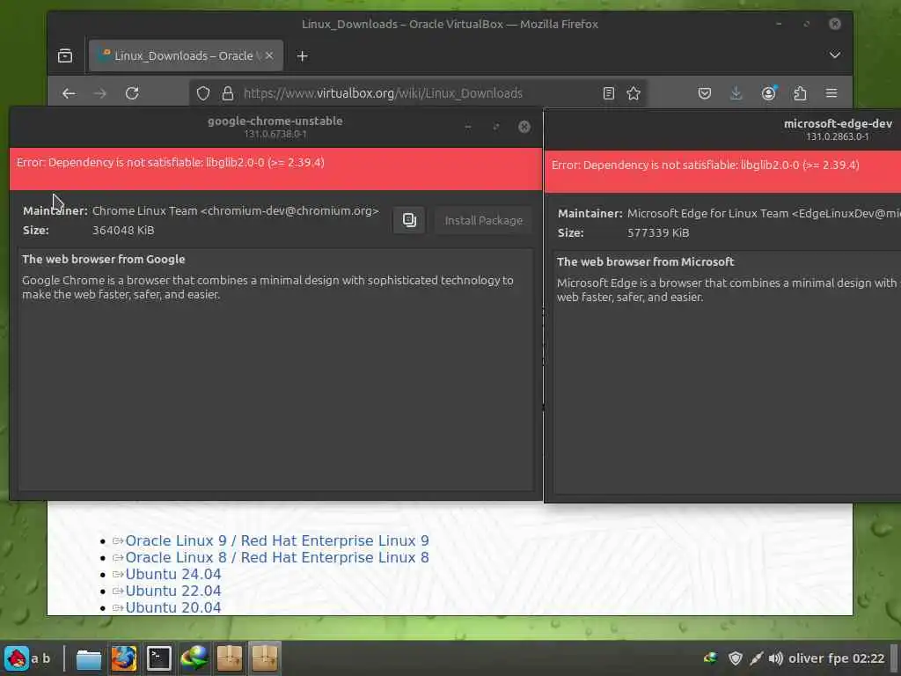This screenshot has height=676, width=901.
Task: Click taskbar clock showing 02:22
Action: pos(868,658)
